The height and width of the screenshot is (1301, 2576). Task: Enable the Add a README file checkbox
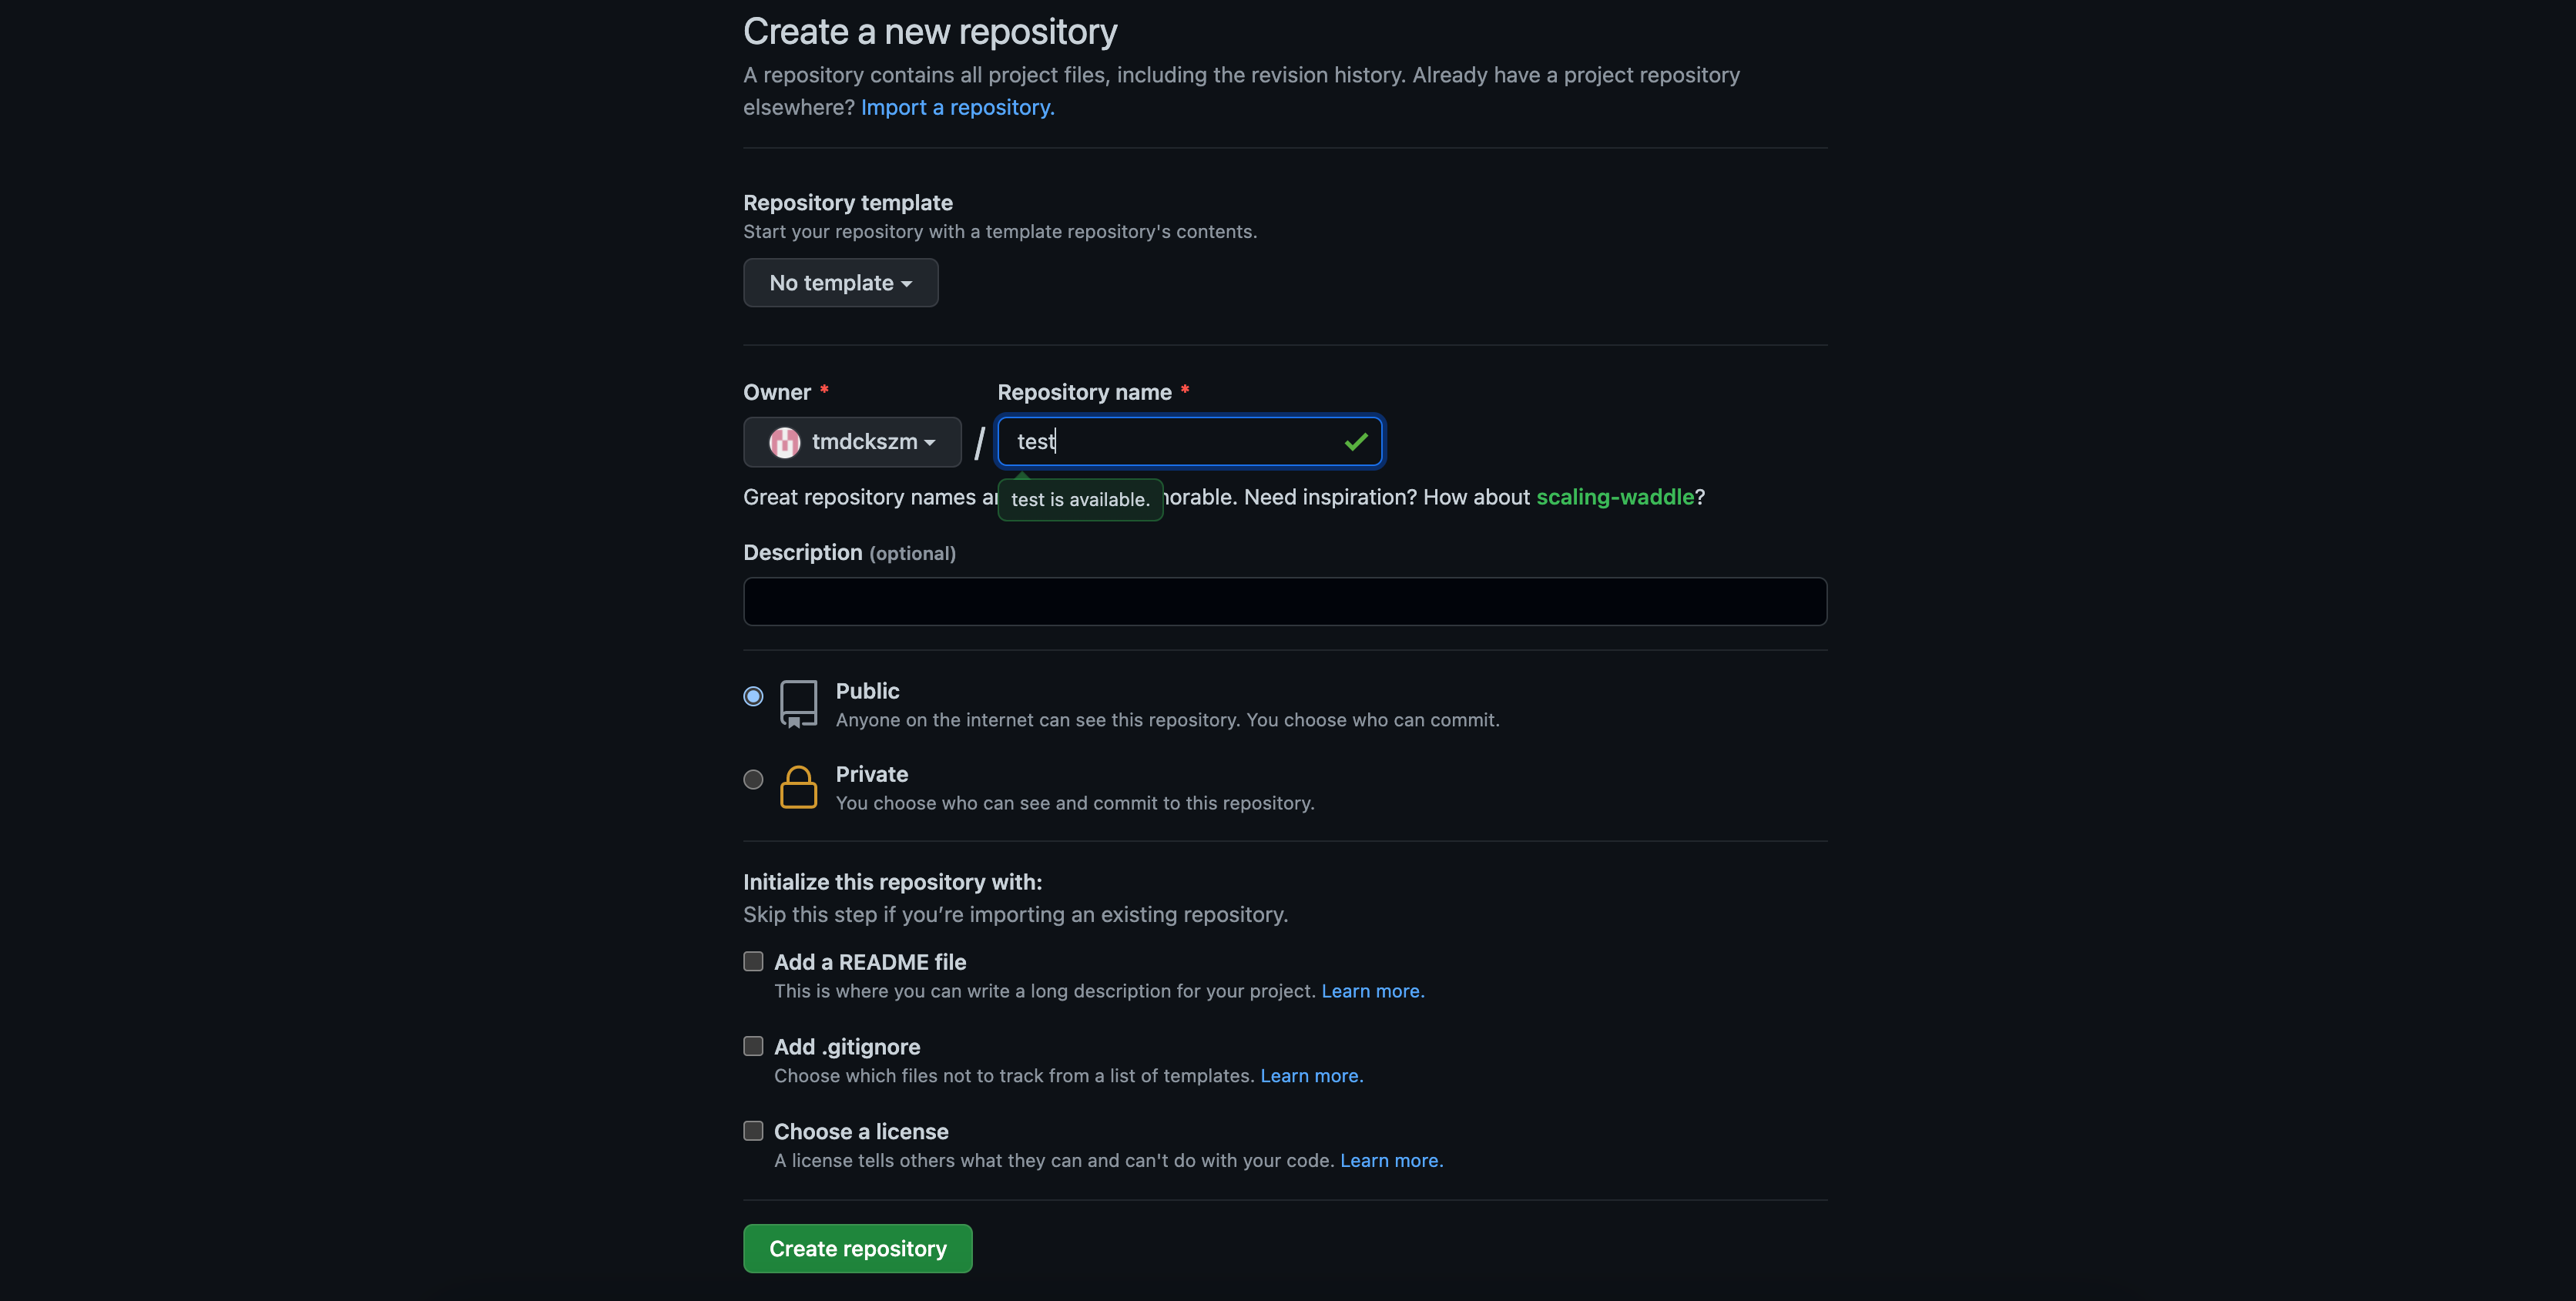(x=753, y=961)
